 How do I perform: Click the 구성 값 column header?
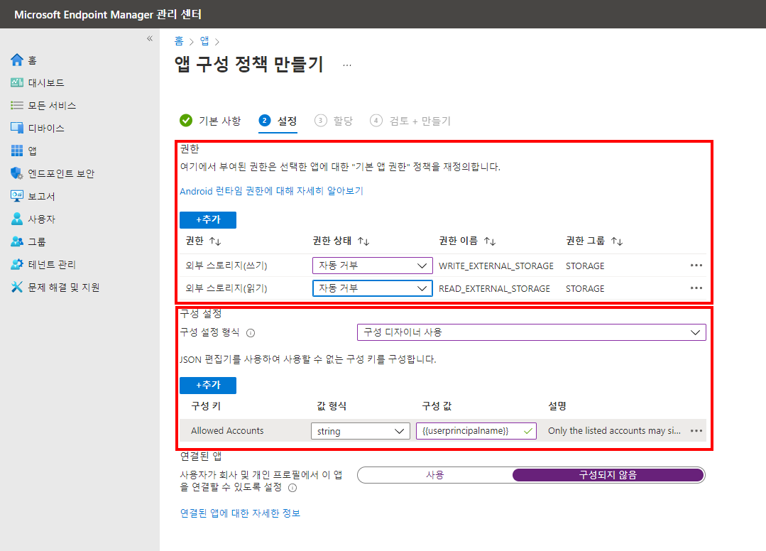point(437,406)
